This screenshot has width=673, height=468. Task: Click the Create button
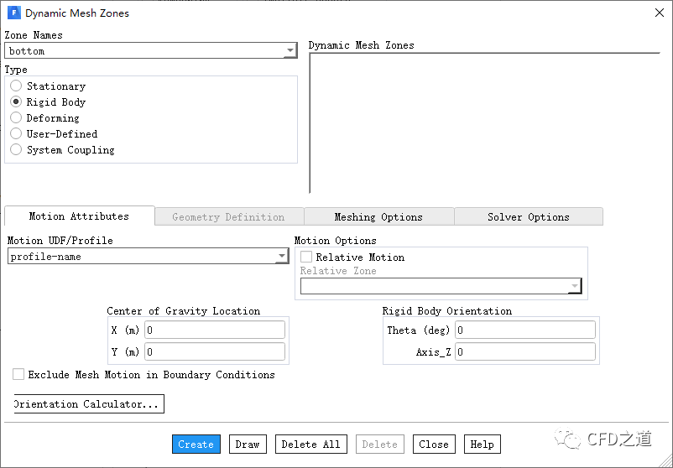(x=196, y=445)
